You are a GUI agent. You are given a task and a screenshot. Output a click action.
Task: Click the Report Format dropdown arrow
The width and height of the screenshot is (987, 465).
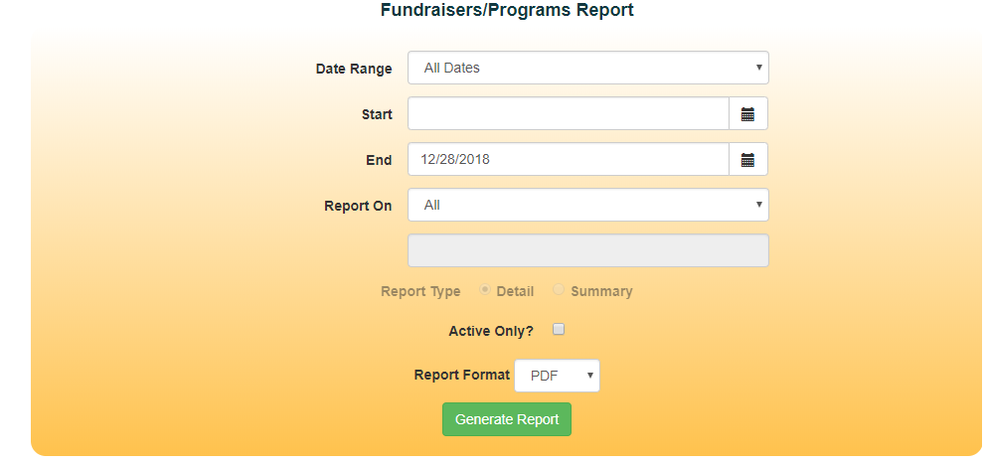click(589, 376)
